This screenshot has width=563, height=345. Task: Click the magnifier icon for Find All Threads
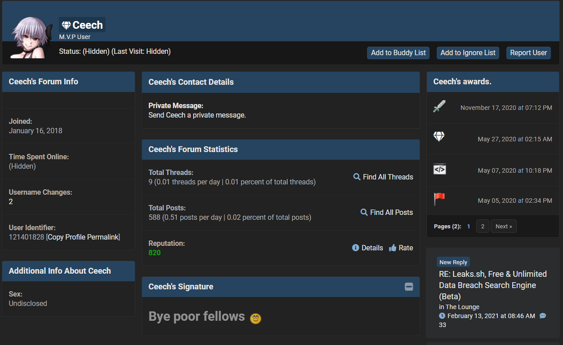(x=357, y=177)
